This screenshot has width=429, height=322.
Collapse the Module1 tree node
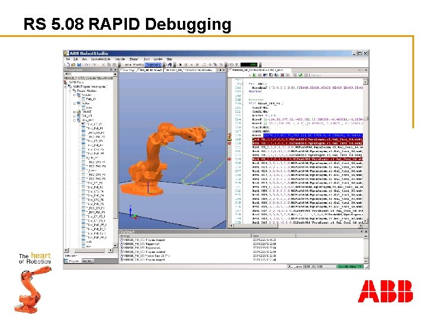tap(74, 95)
